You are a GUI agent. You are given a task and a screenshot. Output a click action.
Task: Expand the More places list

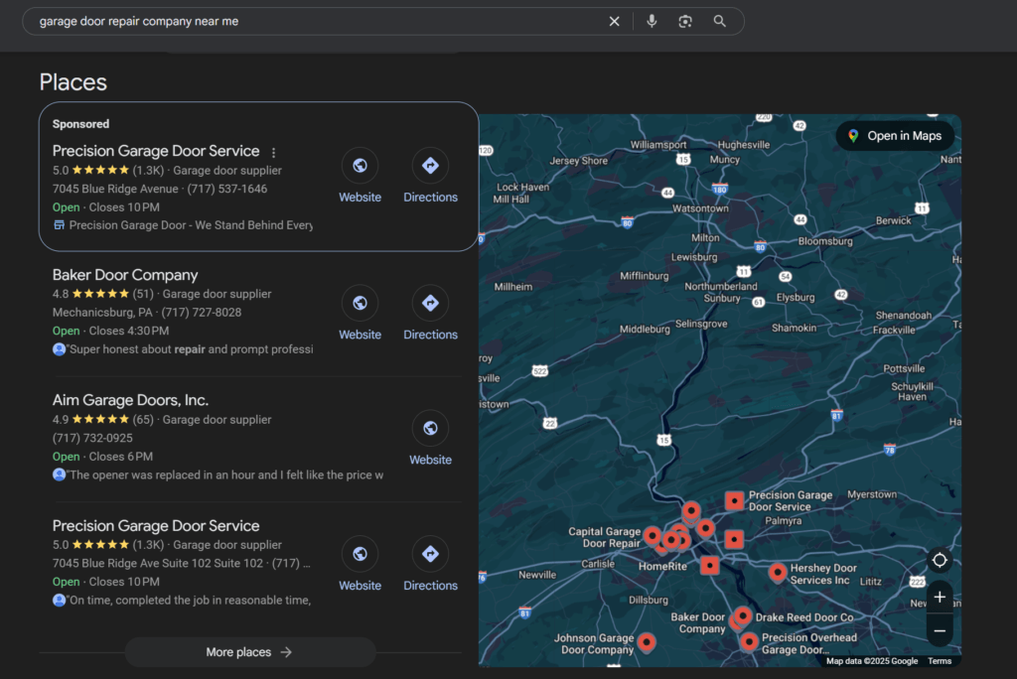[249, 652]
